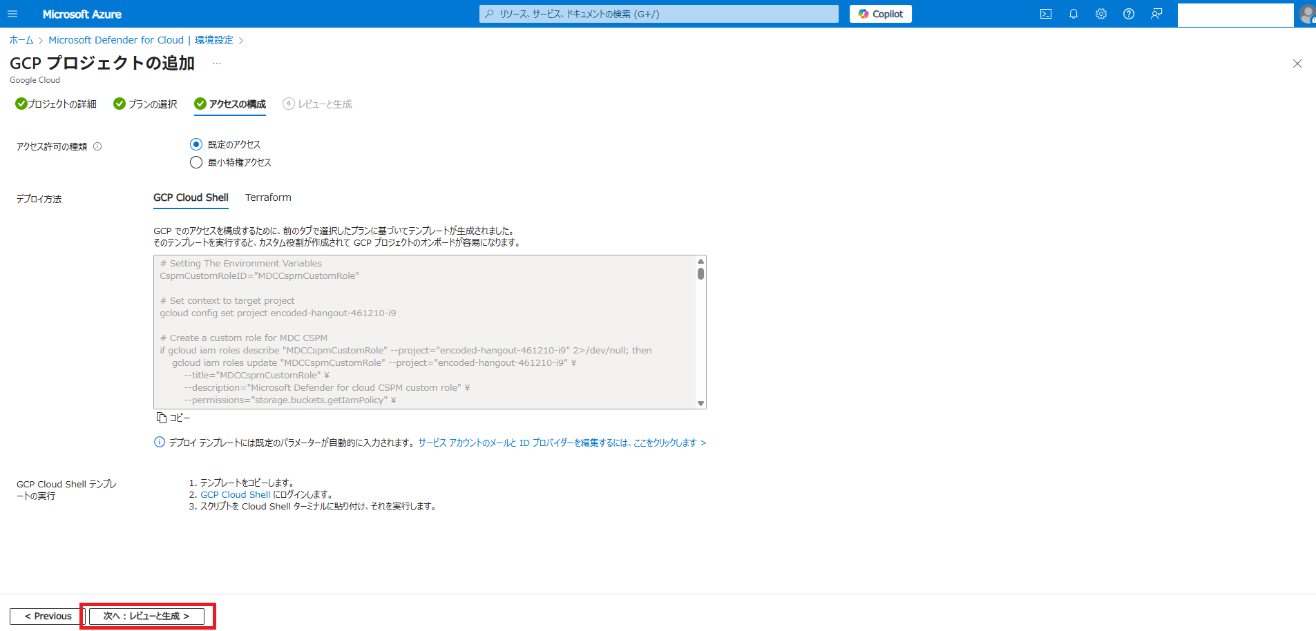Click the script box scrollbar thumb
The width and height of the screenshot is (1316, 631).
point(700,273)
